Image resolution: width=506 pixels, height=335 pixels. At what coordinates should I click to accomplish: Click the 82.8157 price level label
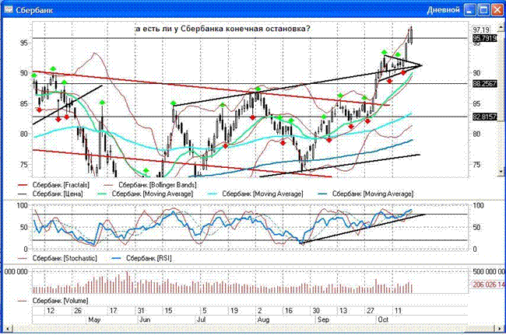point(485,117)
